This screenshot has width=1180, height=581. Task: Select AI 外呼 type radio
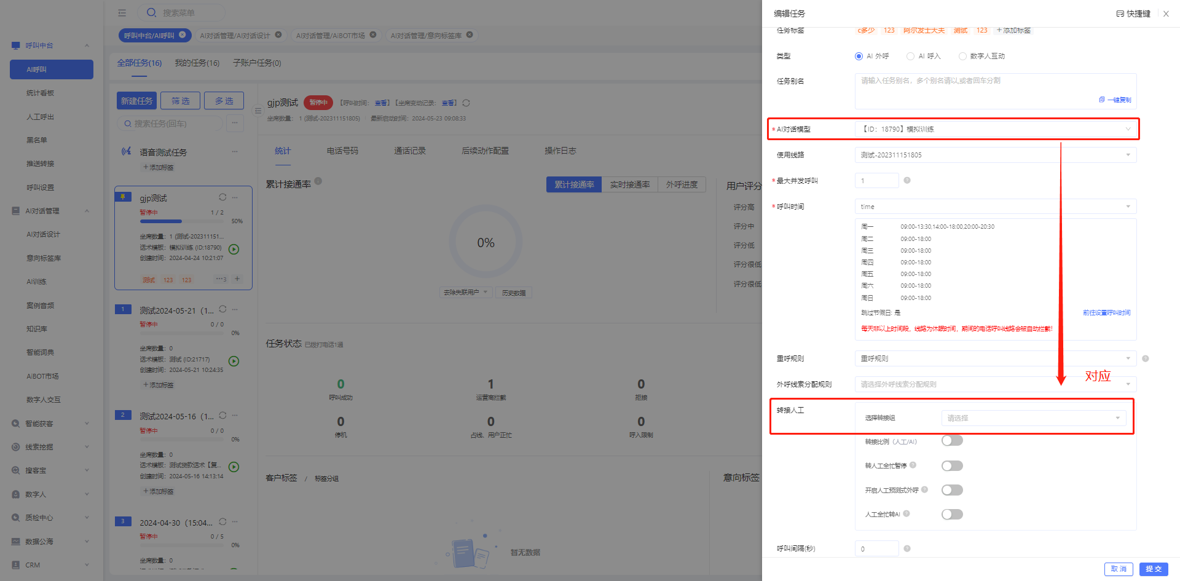859,56
